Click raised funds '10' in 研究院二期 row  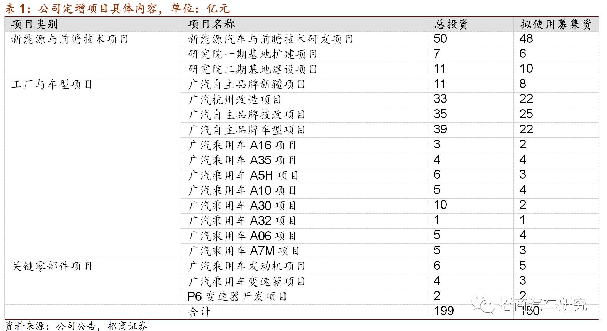(526, 69)
